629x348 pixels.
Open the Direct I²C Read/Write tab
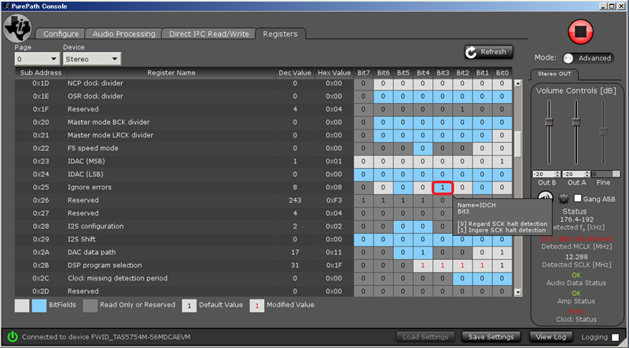[x=208, y=34]
